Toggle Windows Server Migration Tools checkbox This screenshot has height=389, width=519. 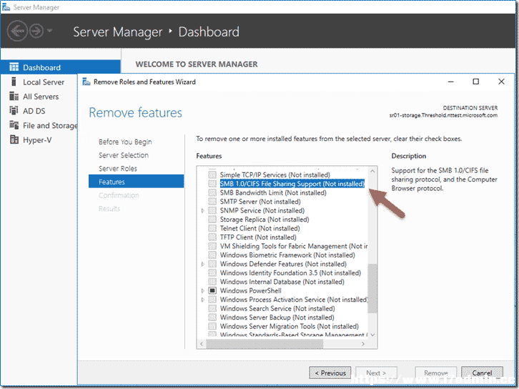pos(212,326)
